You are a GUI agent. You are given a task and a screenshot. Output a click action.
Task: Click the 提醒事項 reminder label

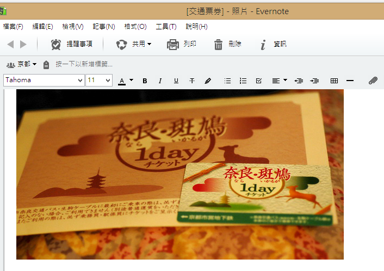pos(79,44)
